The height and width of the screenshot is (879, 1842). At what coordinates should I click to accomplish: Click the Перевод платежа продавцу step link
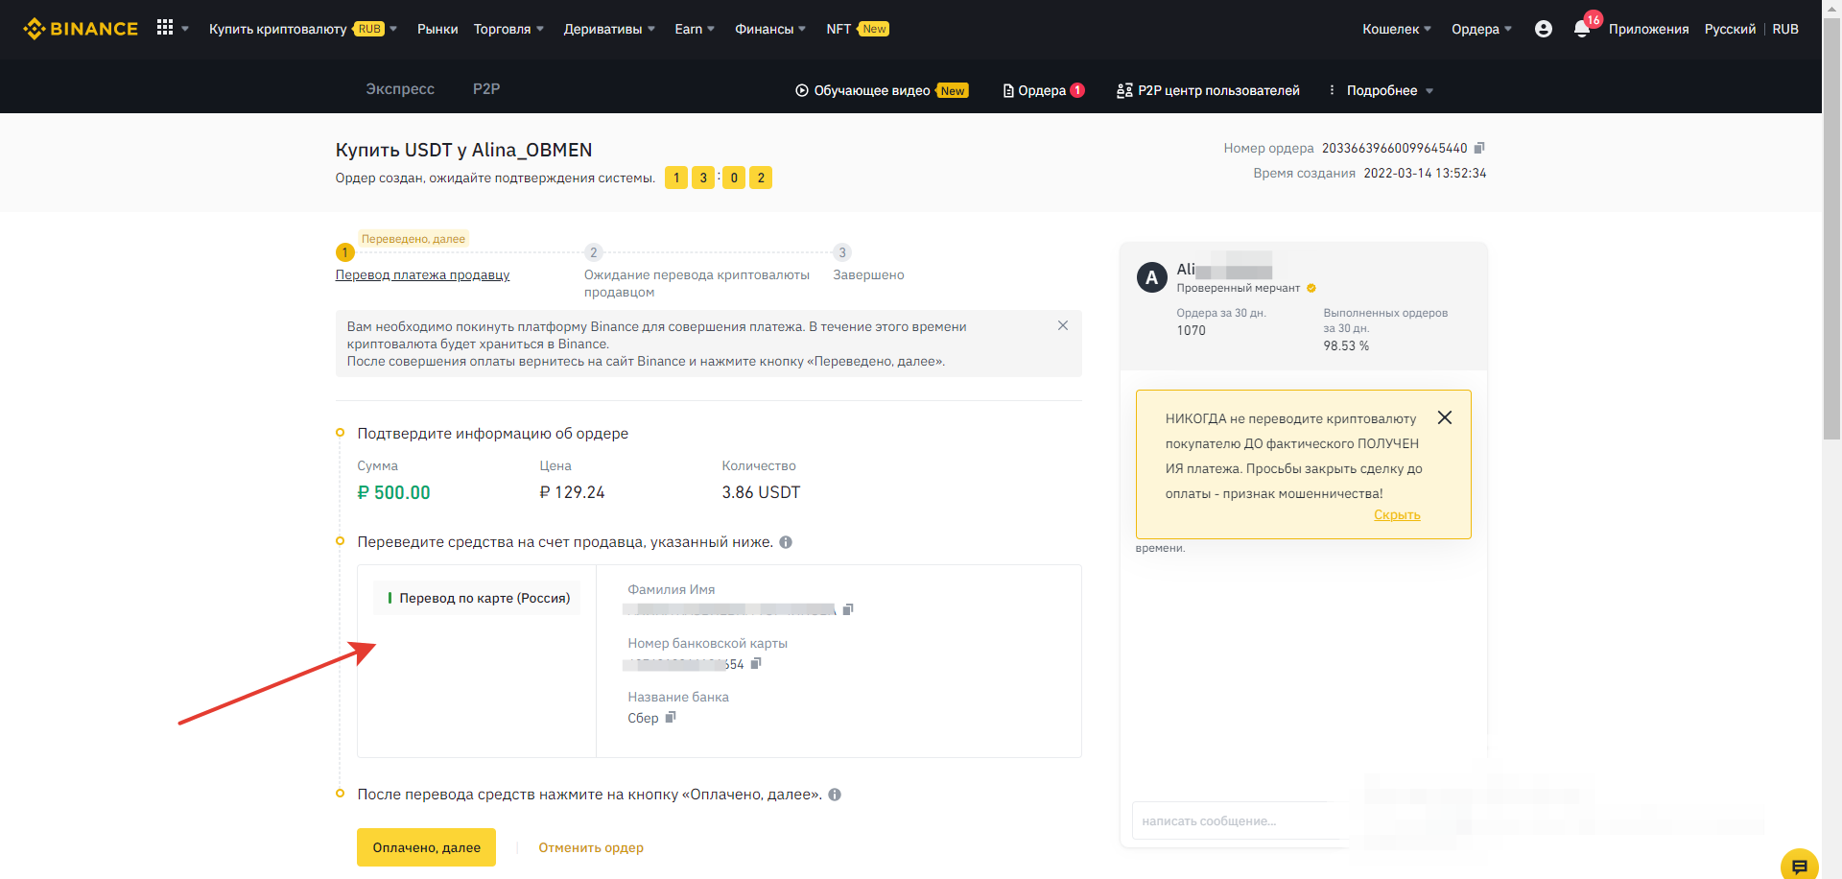pos(422,274)
